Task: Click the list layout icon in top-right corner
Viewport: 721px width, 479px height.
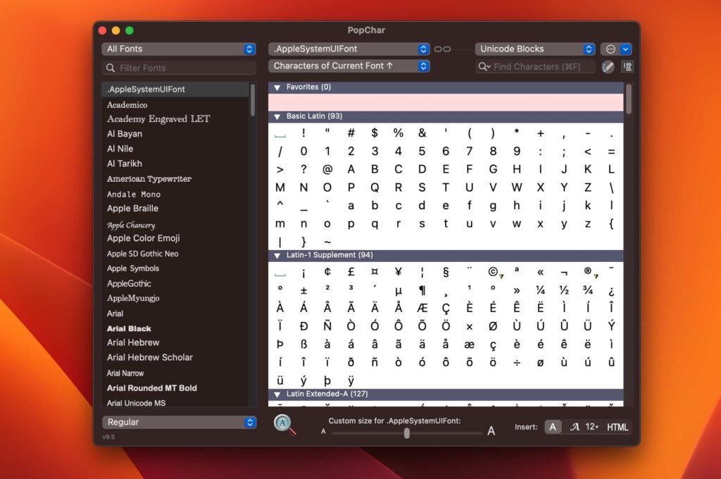Action: (627, 66)
